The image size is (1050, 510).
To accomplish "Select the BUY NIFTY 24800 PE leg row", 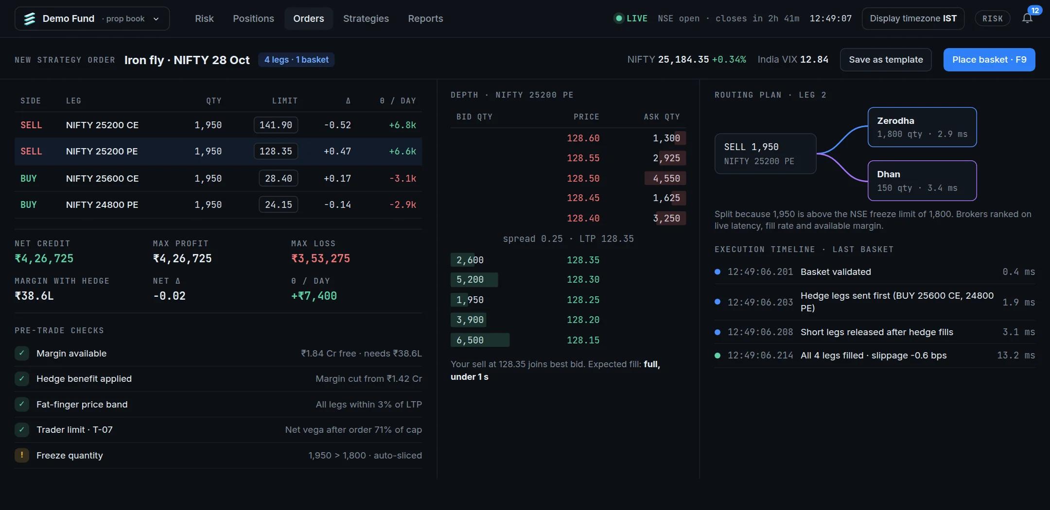I will coord(218,204).
